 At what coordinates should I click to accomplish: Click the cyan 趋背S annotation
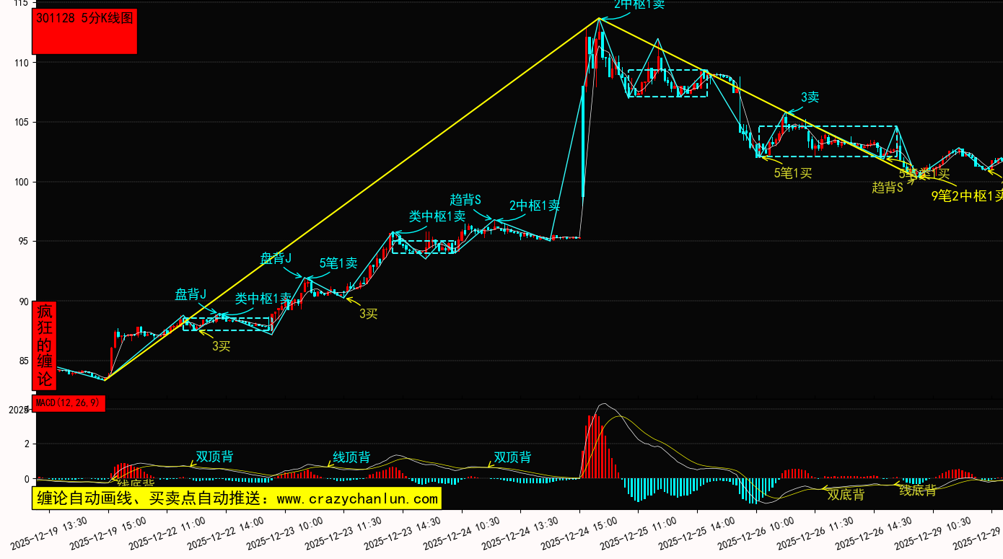[465, 199]
